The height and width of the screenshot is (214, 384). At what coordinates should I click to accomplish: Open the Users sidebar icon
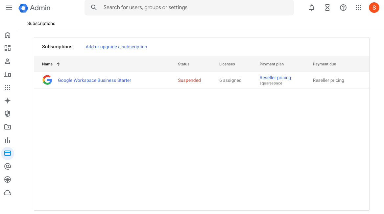tap(8, 61)
